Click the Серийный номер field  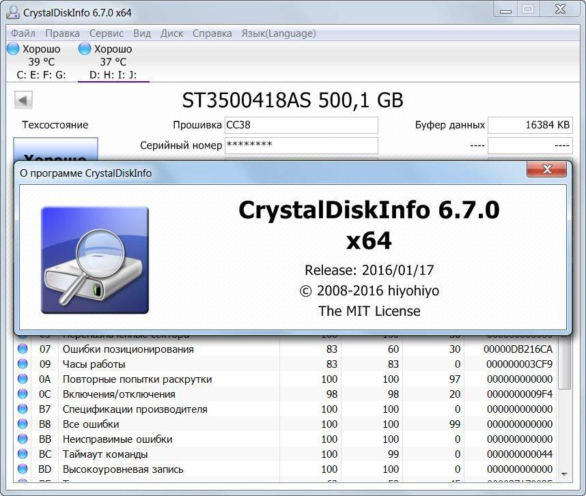(301, 145)
